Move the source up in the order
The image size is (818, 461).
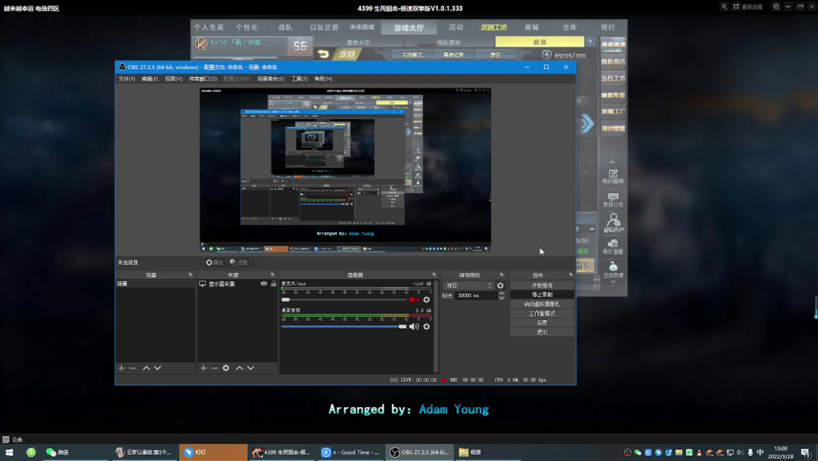pyautogui.click(x=240, y=368)
